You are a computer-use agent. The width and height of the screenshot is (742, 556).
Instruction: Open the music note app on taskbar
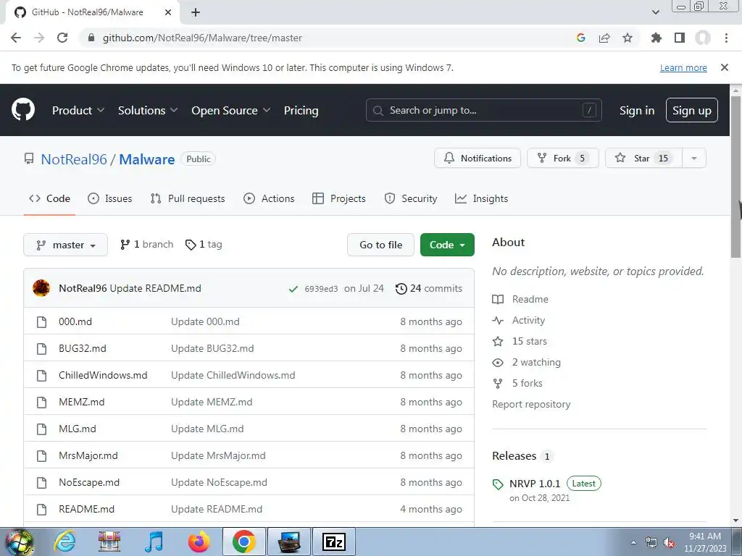tap(154, 542)
